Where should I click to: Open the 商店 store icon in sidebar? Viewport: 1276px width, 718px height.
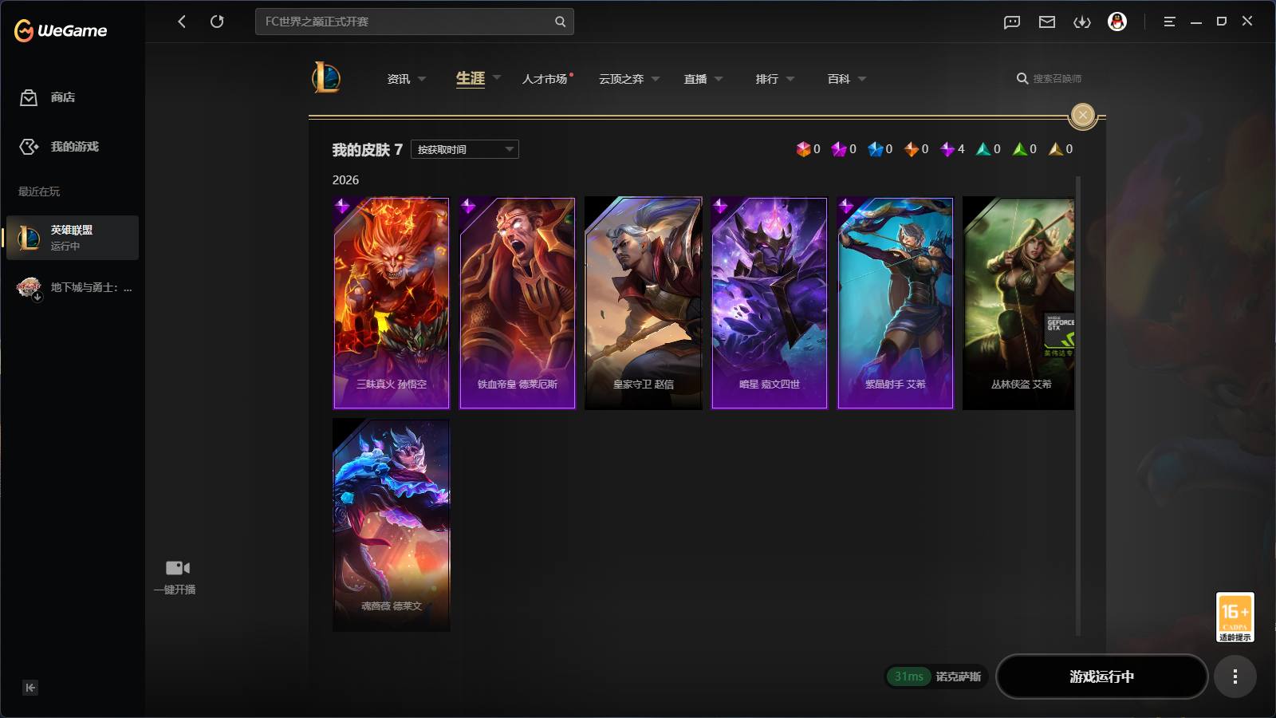[x=29, y=97]
